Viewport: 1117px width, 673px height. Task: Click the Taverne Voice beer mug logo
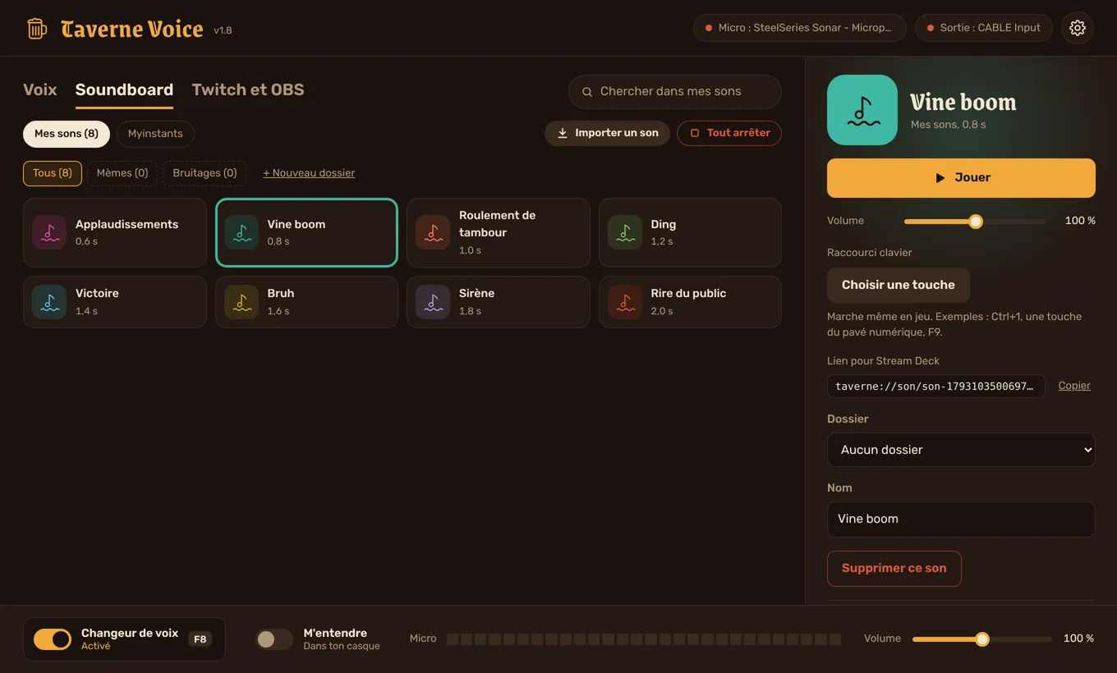click(x=37, y=29)
